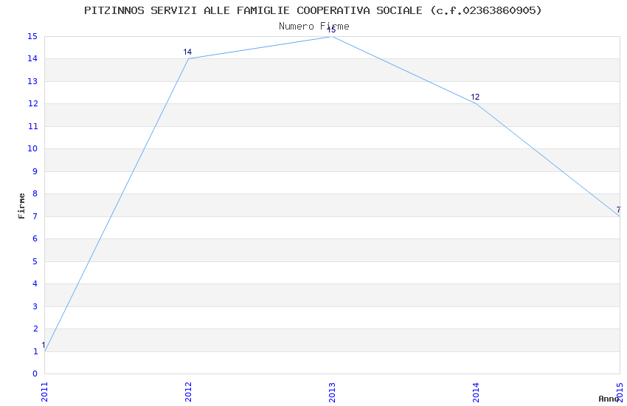Click y-axis tick value 10
This screenshot has height=406, width=627.
32,149
